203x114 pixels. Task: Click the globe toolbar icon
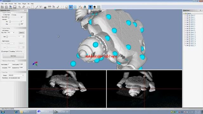tap(85, 7)
